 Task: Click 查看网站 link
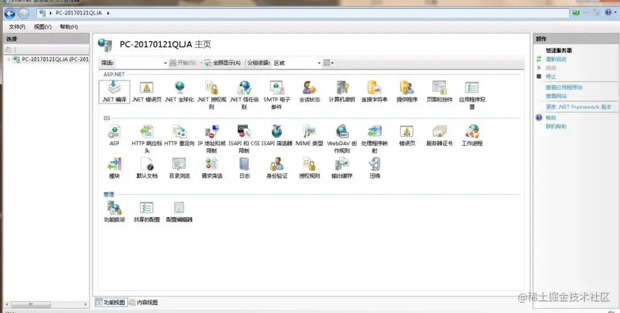[556, 96]
